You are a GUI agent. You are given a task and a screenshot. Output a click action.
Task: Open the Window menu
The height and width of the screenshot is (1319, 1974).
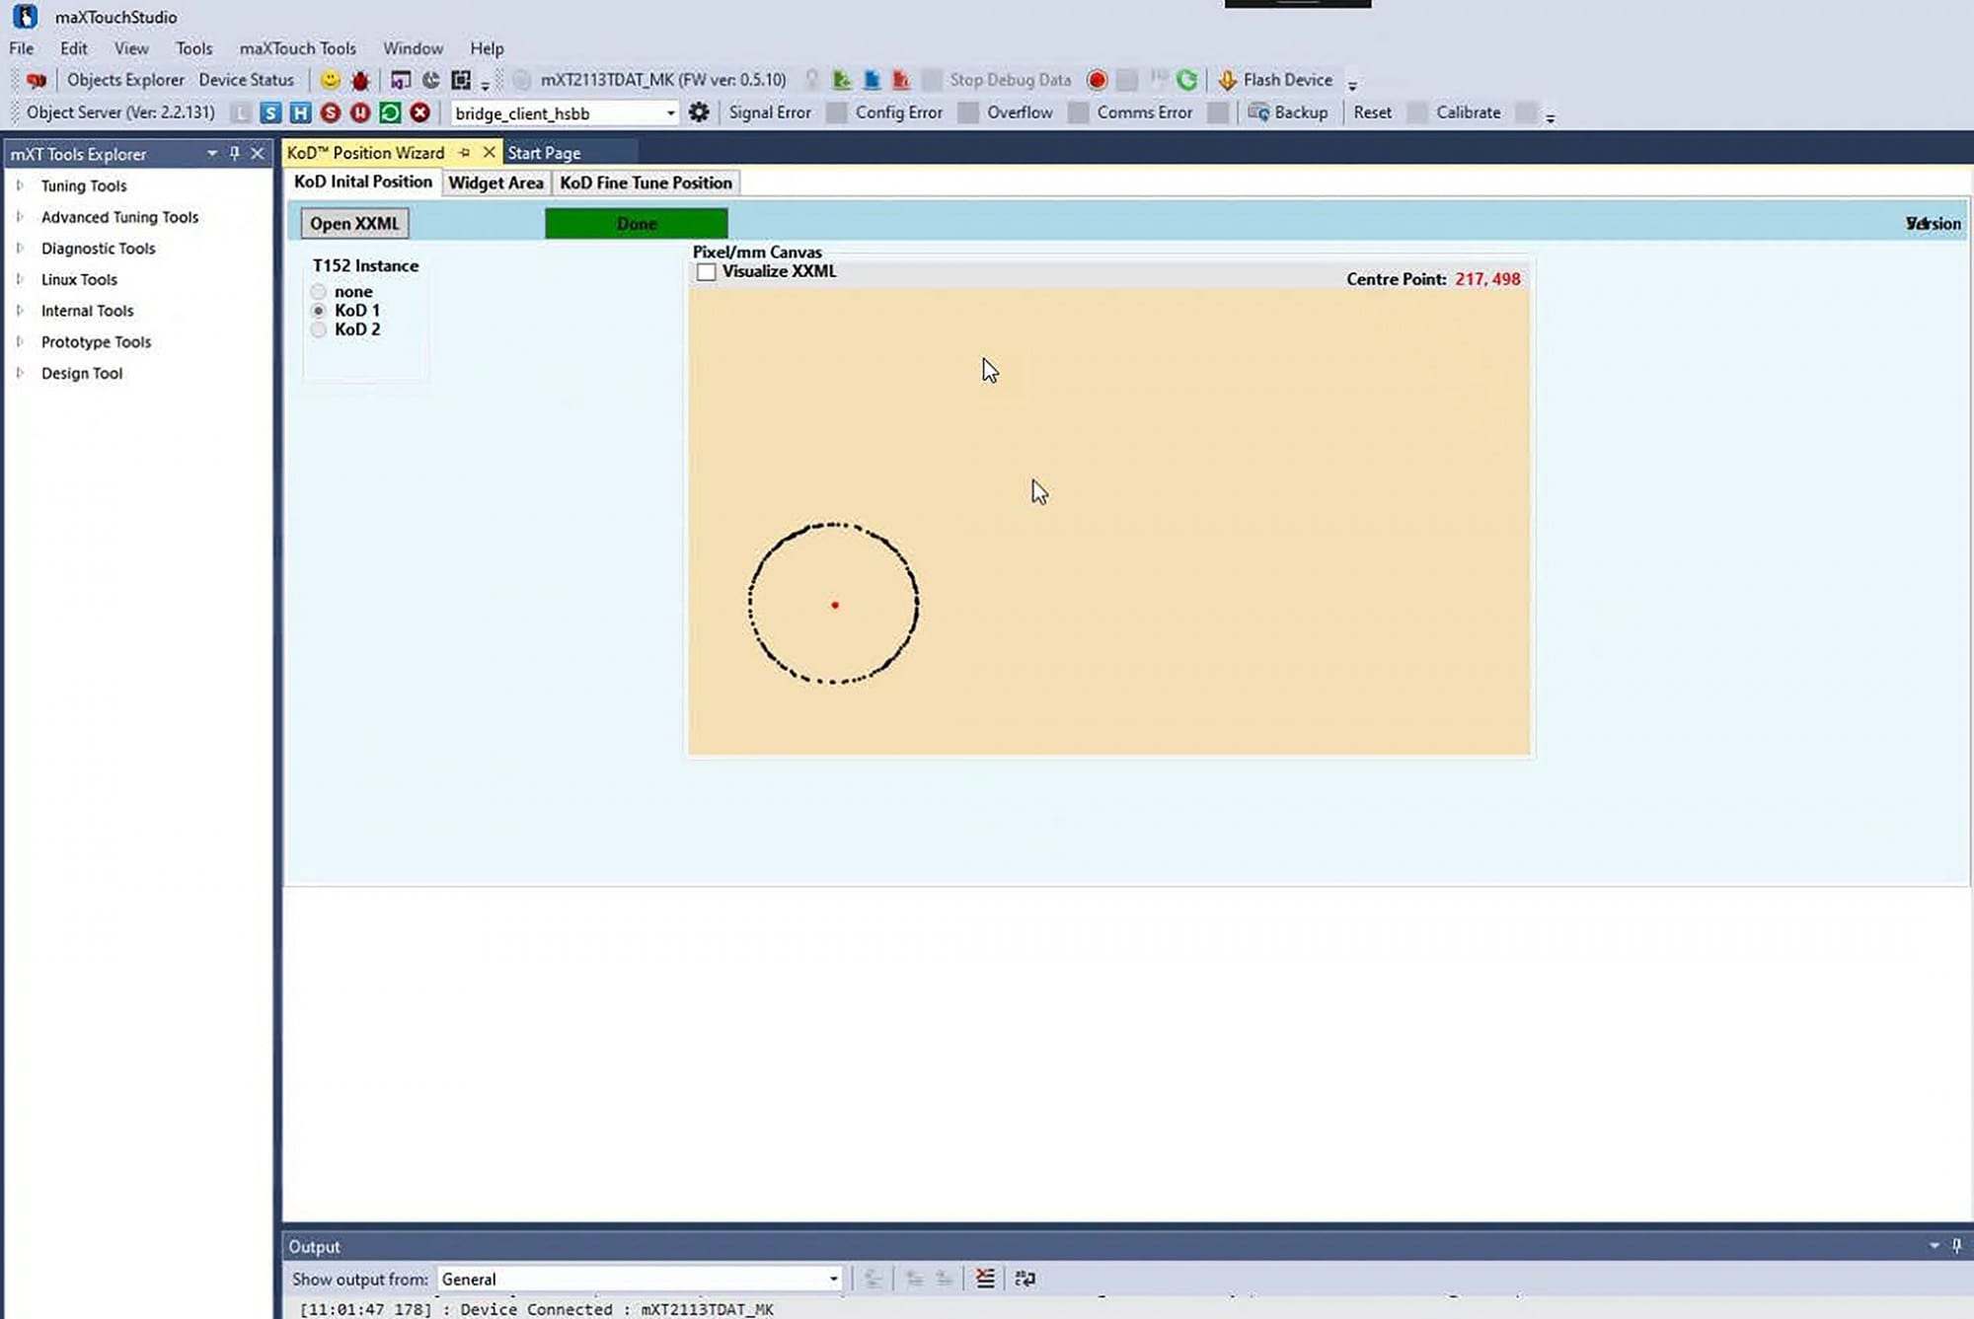413,48
